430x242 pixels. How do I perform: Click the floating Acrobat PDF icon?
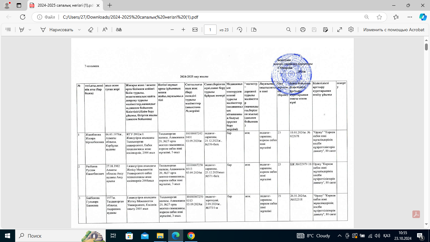point(417,214)
